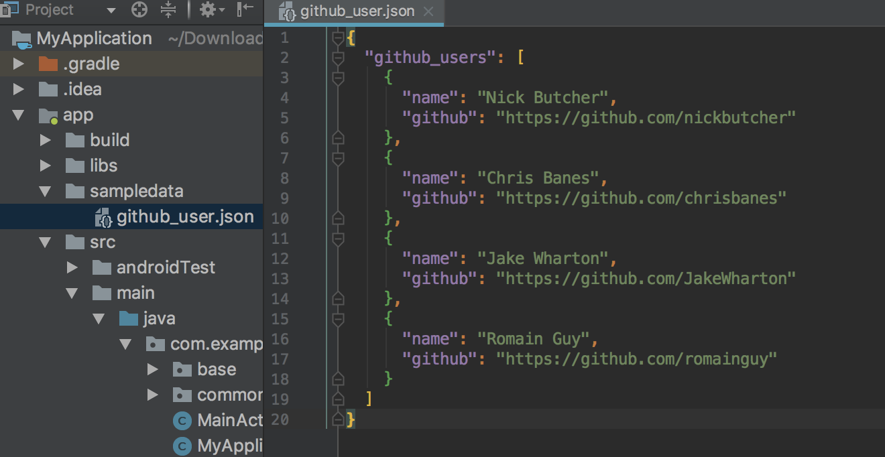Toggle code folding on the github_users array
Image resolution: width=885 pixels, height=457 pixels.
(339, 57)
